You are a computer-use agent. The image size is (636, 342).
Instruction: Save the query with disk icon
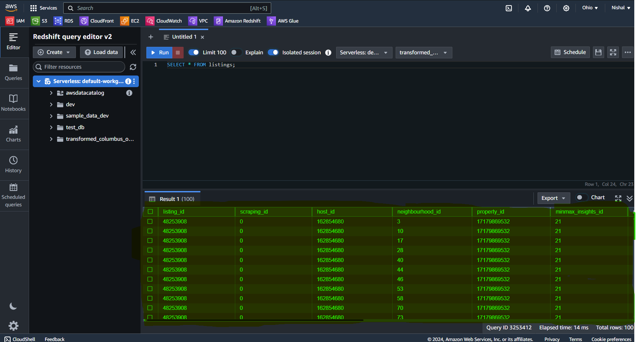pyautogui.click(x=598, y=52)
